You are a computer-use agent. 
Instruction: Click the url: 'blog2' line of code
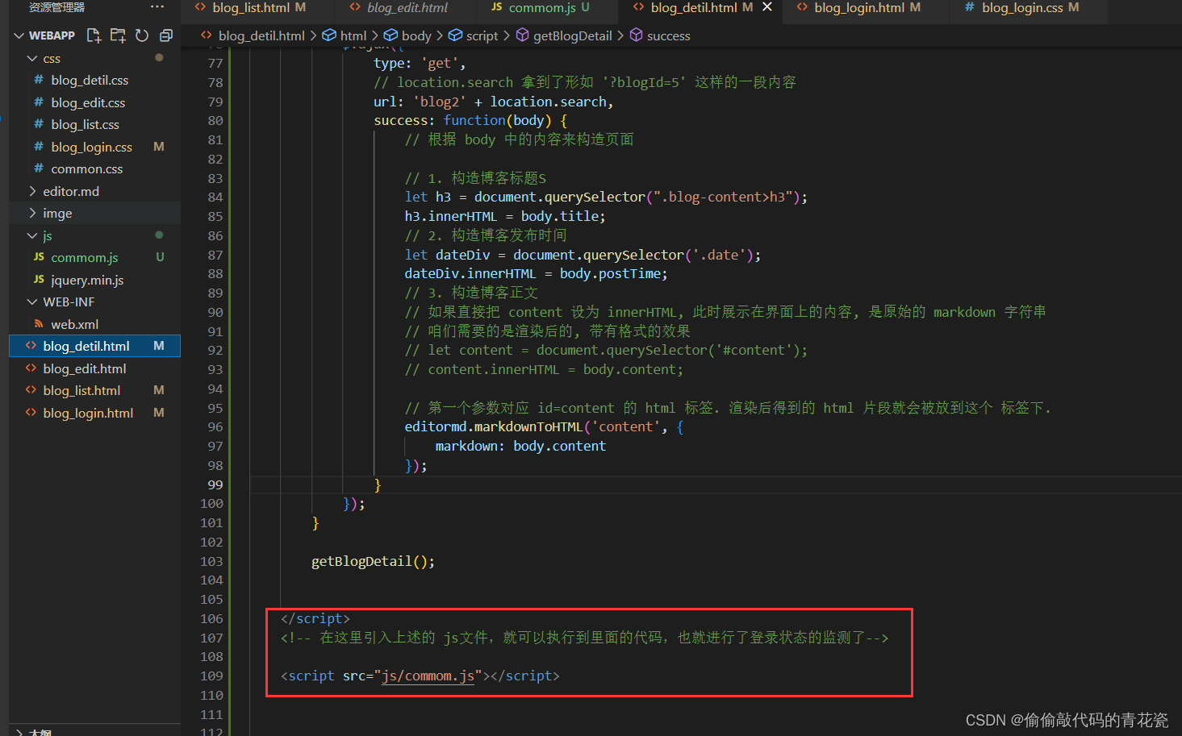pos(493,102)
